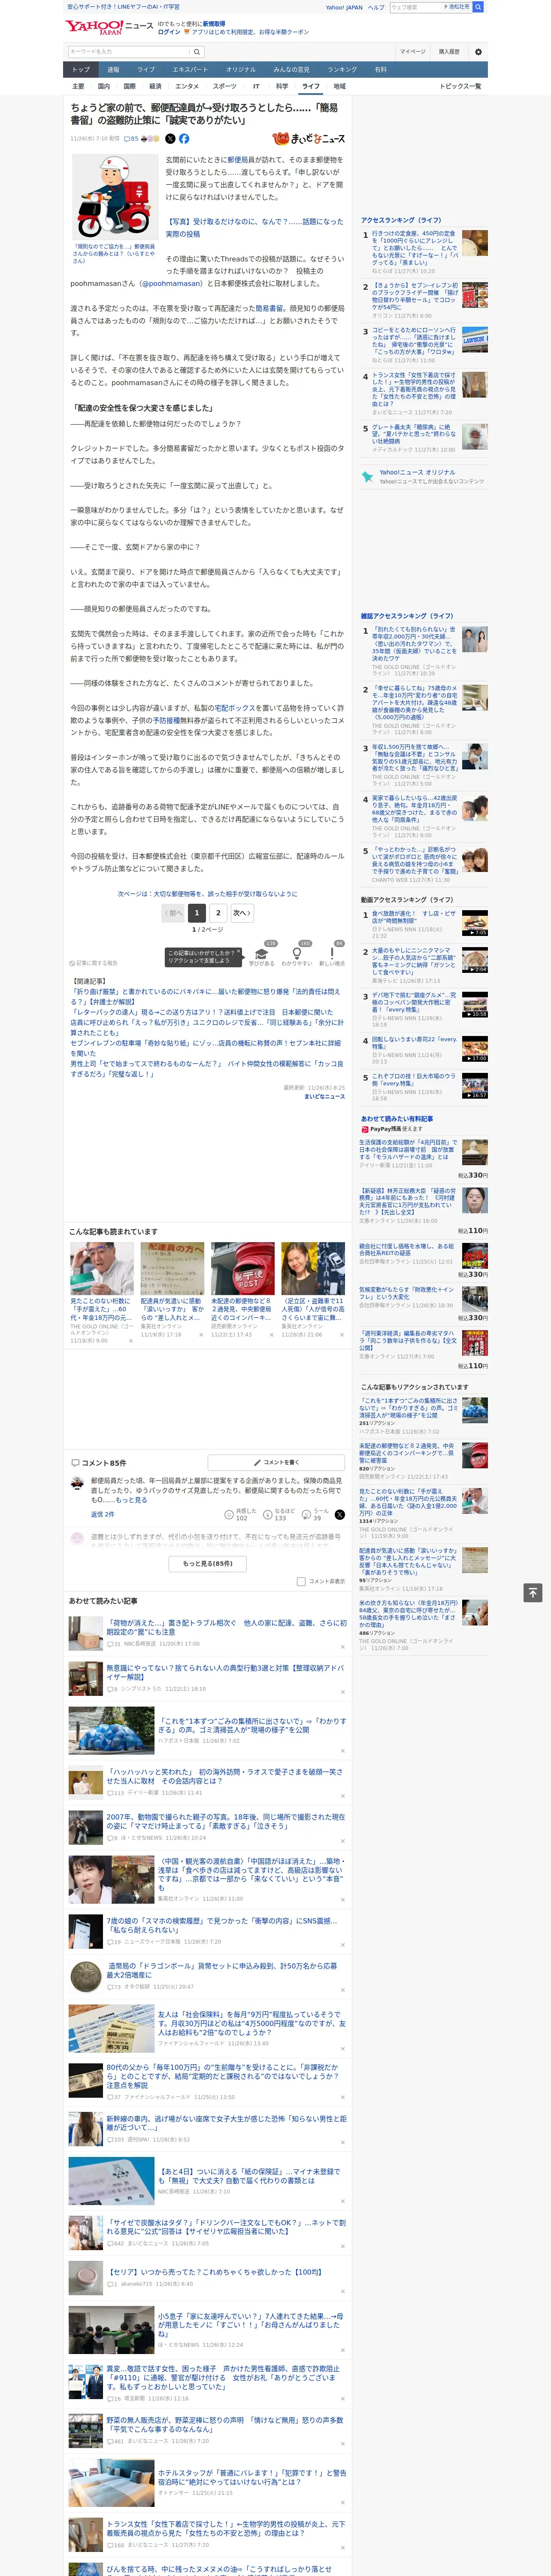Open Yahoo! JAPAN top-right link
Screen dimensions: 551x2576
click(344, 7)
